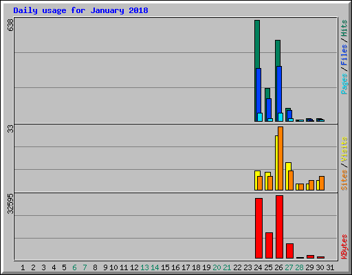Click day 6 on the x-axis
The image size is (352, 275).
click(74, 267)
